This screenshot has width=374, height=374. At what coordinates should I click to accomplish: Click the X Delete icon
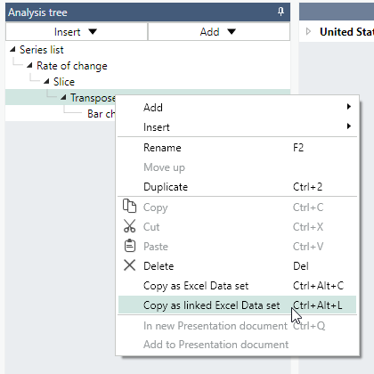tap(129, 265)
